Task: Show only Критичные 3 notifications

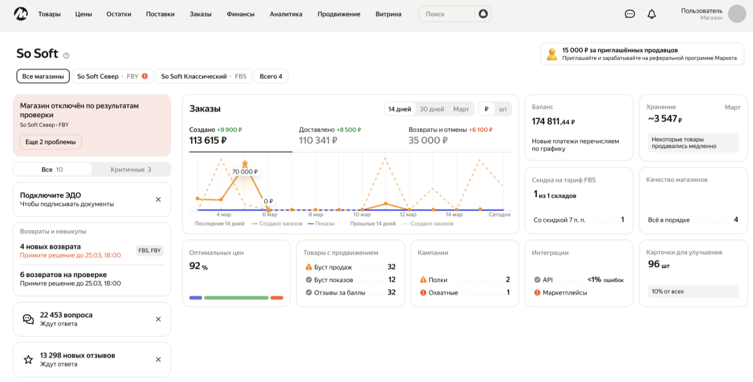Action: [x=131, y=170]
